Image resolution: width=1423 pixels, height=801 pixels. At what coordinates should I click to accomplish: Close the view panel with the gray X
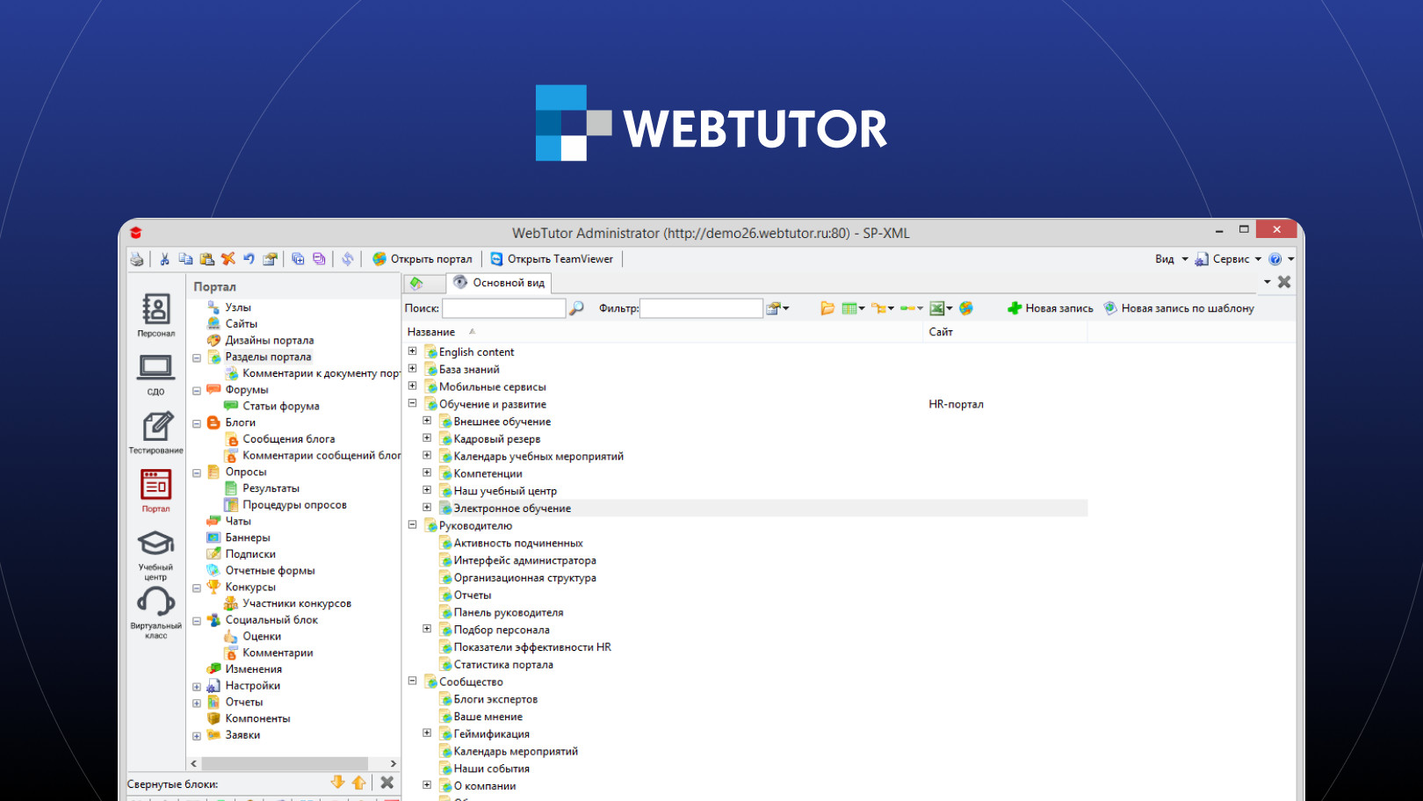(x=1284, y=282)
